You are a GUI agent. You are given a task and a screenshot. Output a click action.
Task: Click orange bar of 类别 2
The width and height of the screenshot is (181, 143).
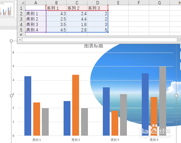point(76,105)
